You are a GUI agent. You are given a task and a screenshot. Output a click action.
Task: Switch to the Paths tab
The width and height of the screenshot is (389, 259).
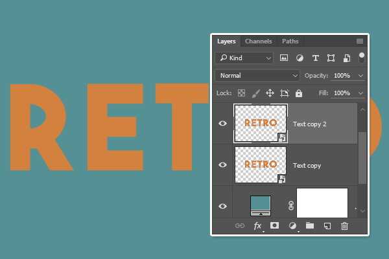(x=290, y=41)
